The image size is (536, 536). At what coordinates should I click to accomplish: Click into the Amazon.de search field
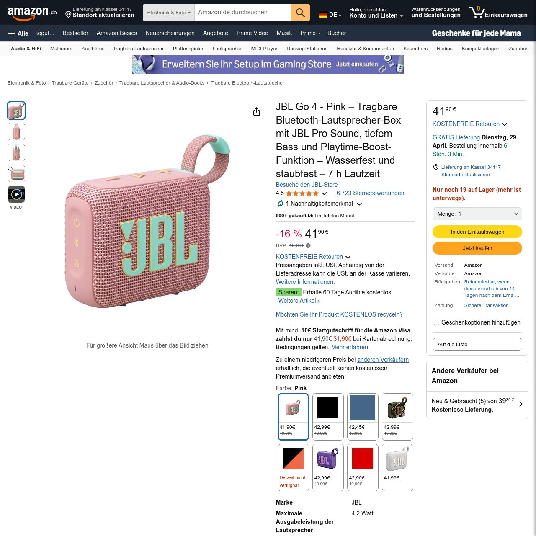(x=243, y=13)
